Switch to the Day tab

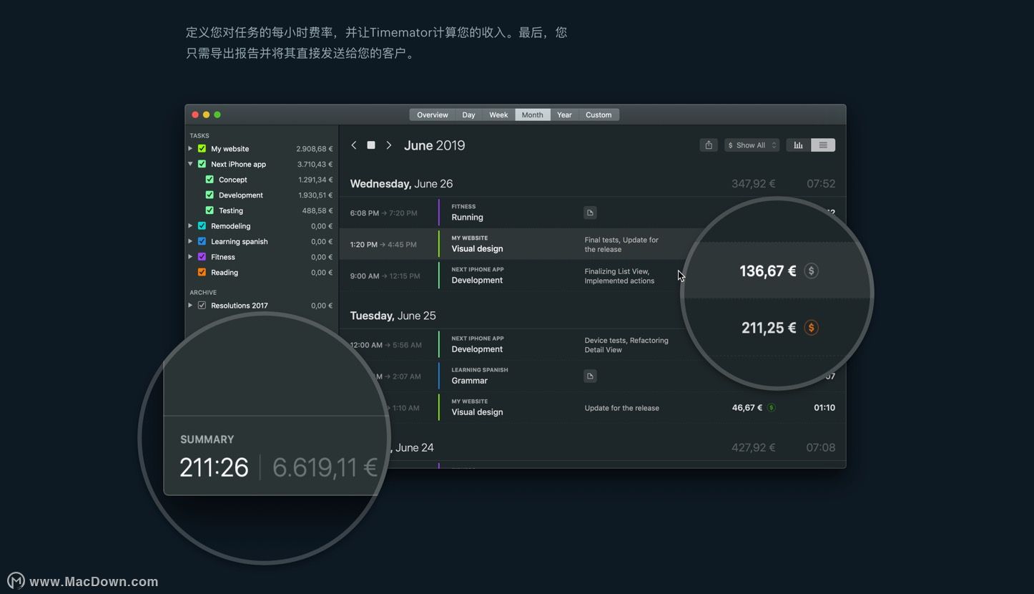coord(468,115)
